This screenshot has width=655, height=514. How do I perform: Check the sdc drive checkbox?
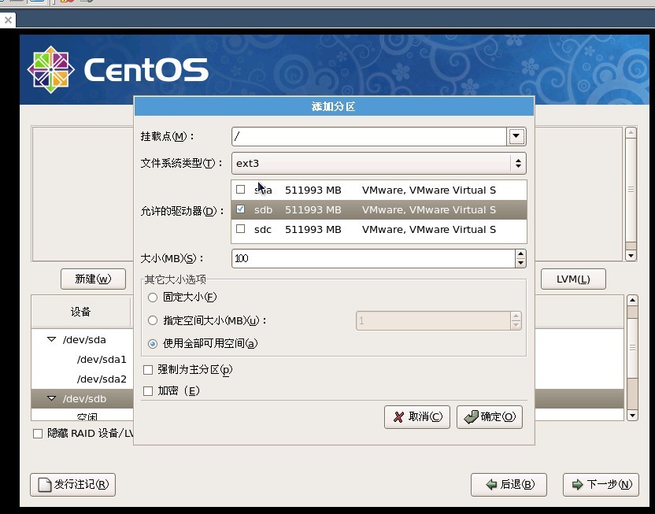coord(240,229)
